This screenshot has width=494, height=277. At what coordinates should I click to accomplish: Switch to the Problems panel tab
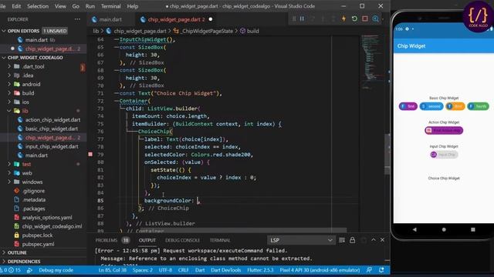coord(107,240)
